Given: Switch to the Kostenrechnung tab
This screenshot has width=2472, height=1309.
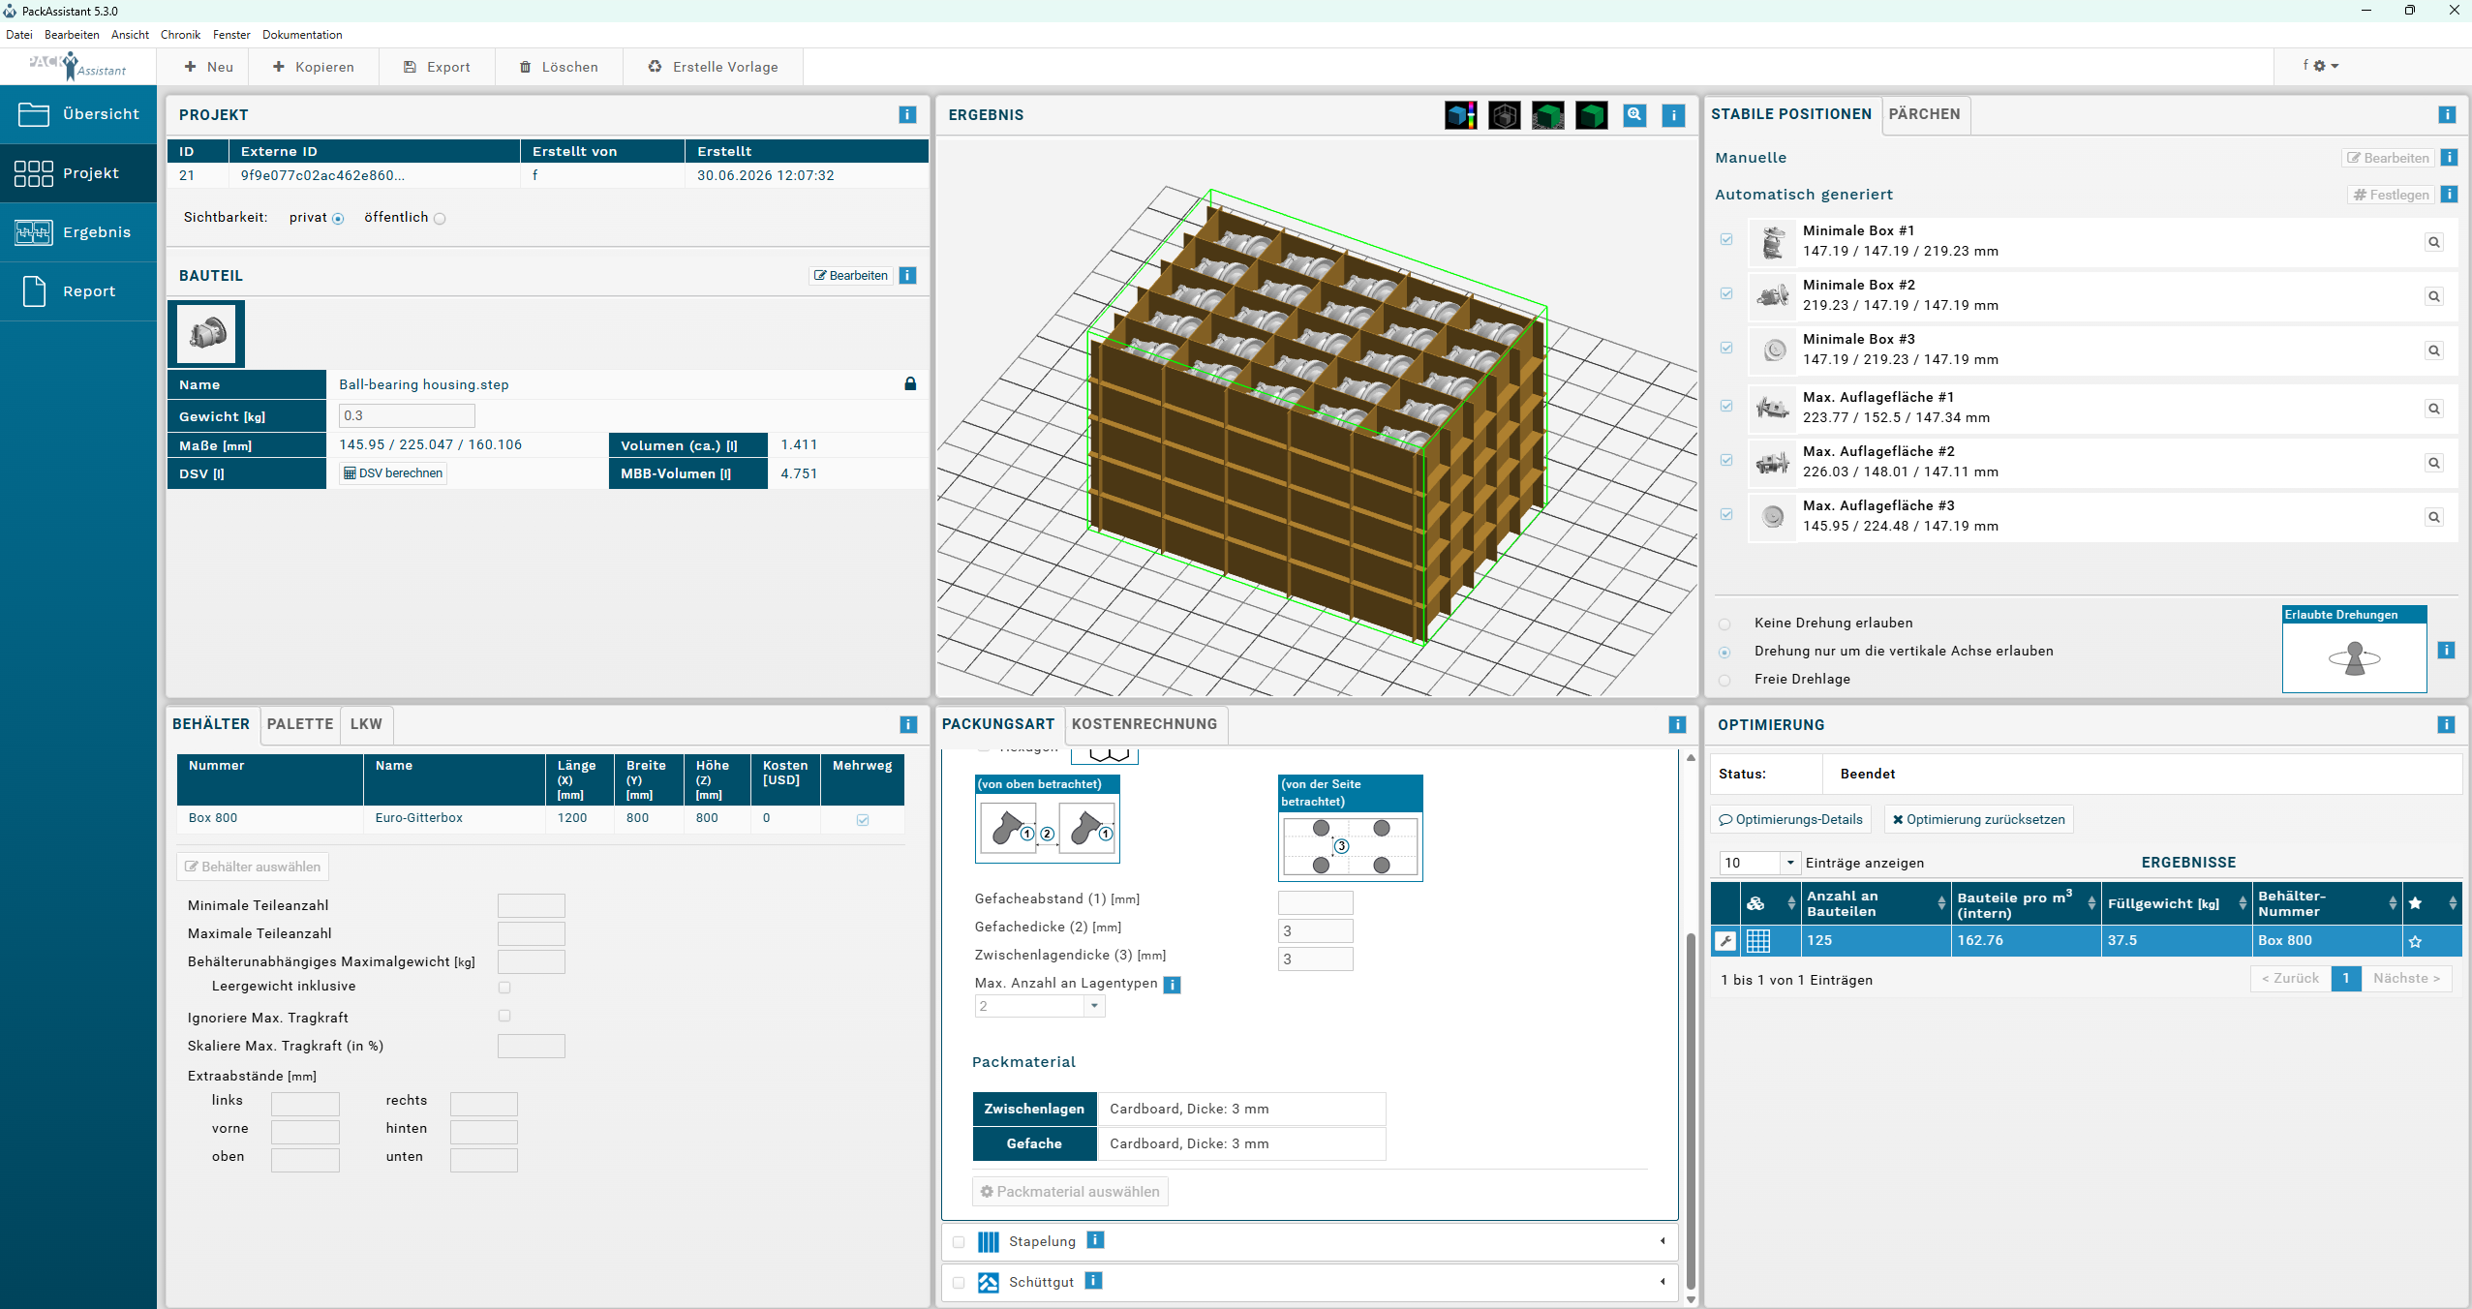Looking at the screenshot, I should point(1144,724).
